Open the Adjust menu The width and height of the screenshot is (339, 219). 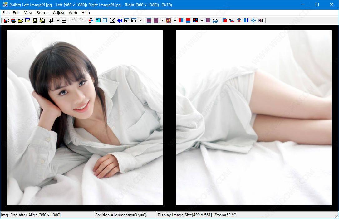[59, 13]
